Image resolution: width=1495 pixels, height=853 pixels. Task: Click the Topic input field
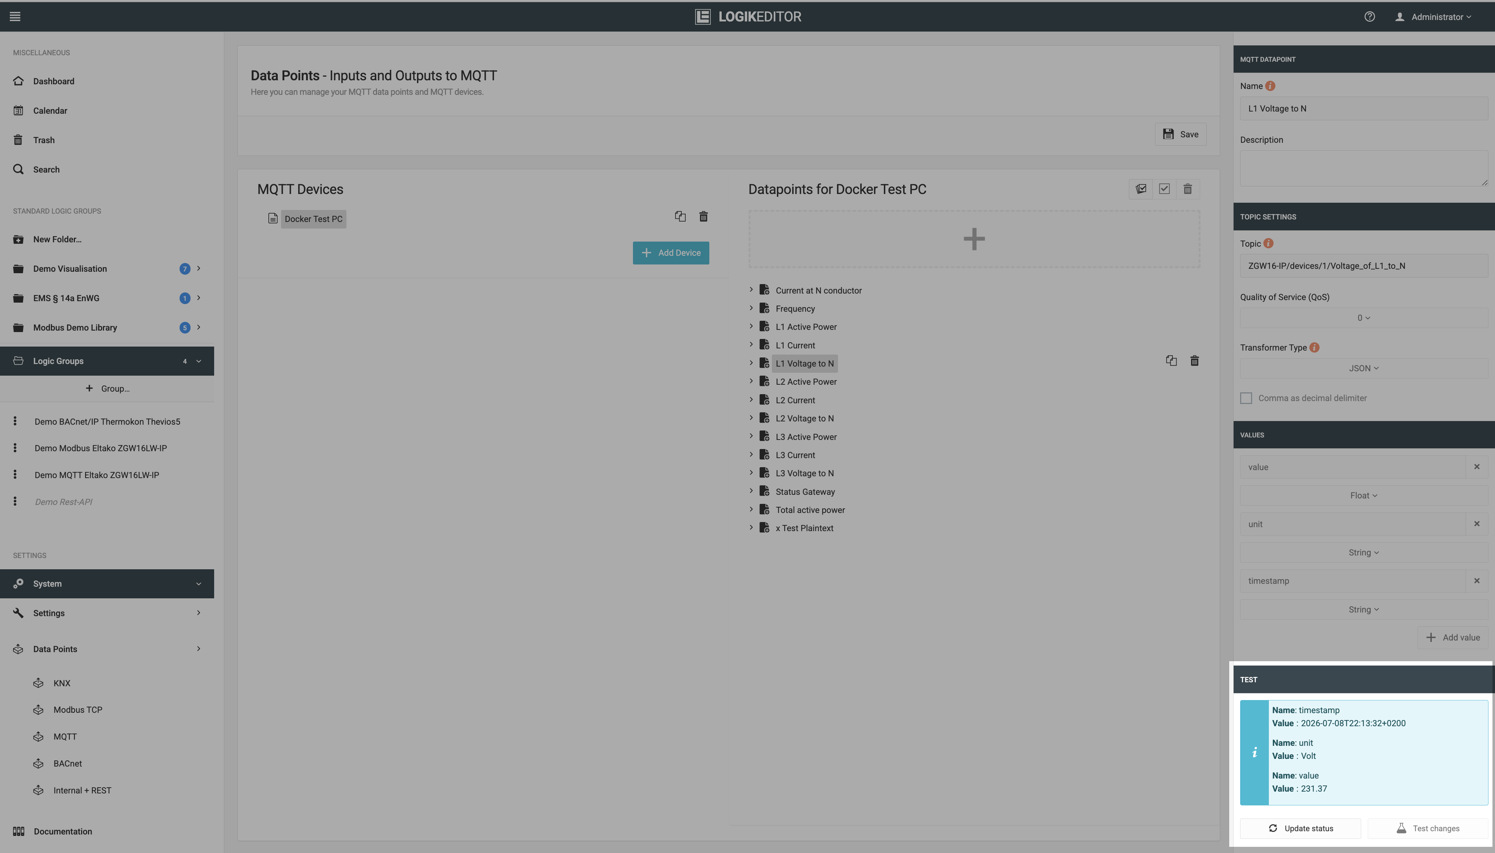(1363, 266)
